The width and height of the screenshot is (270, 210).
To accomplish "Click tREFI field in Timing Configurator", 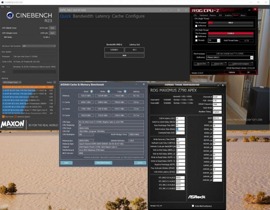I will [217, 118].
